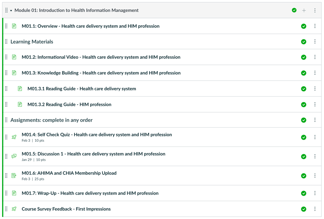Viewport: 324px width, 219px height.
Task: Click quiz rocket icon beside M01.4 Self Check Quiz
Action: coord(14,137)
